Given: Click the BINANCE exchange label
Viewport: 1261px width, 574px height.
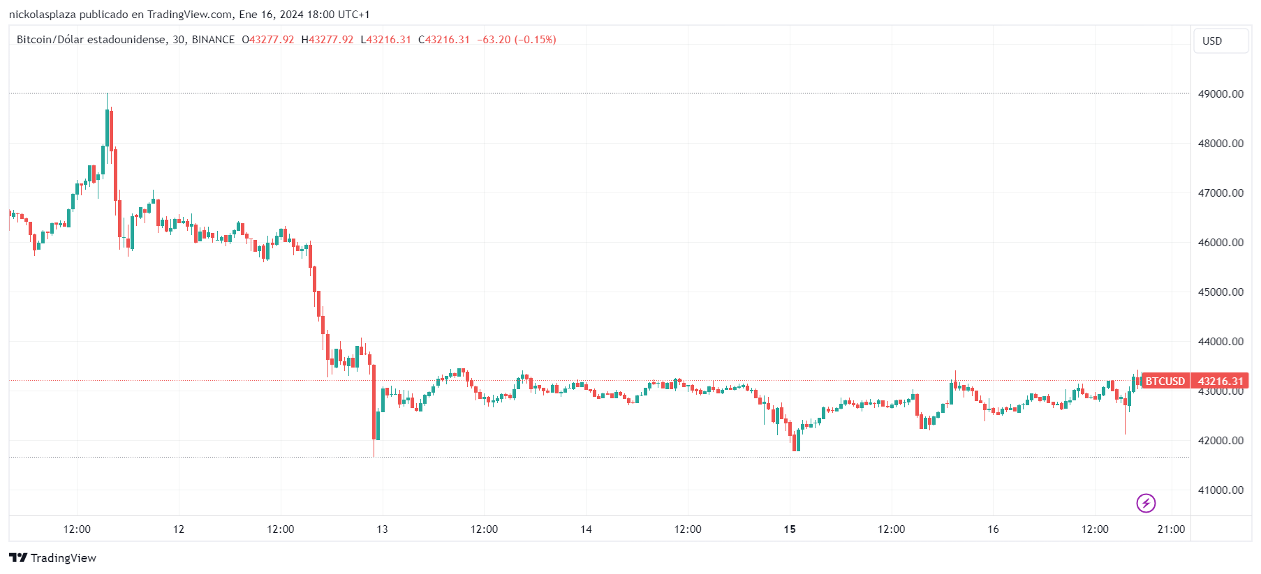Looking at the screenshot, I should click(x=213, y=40).
